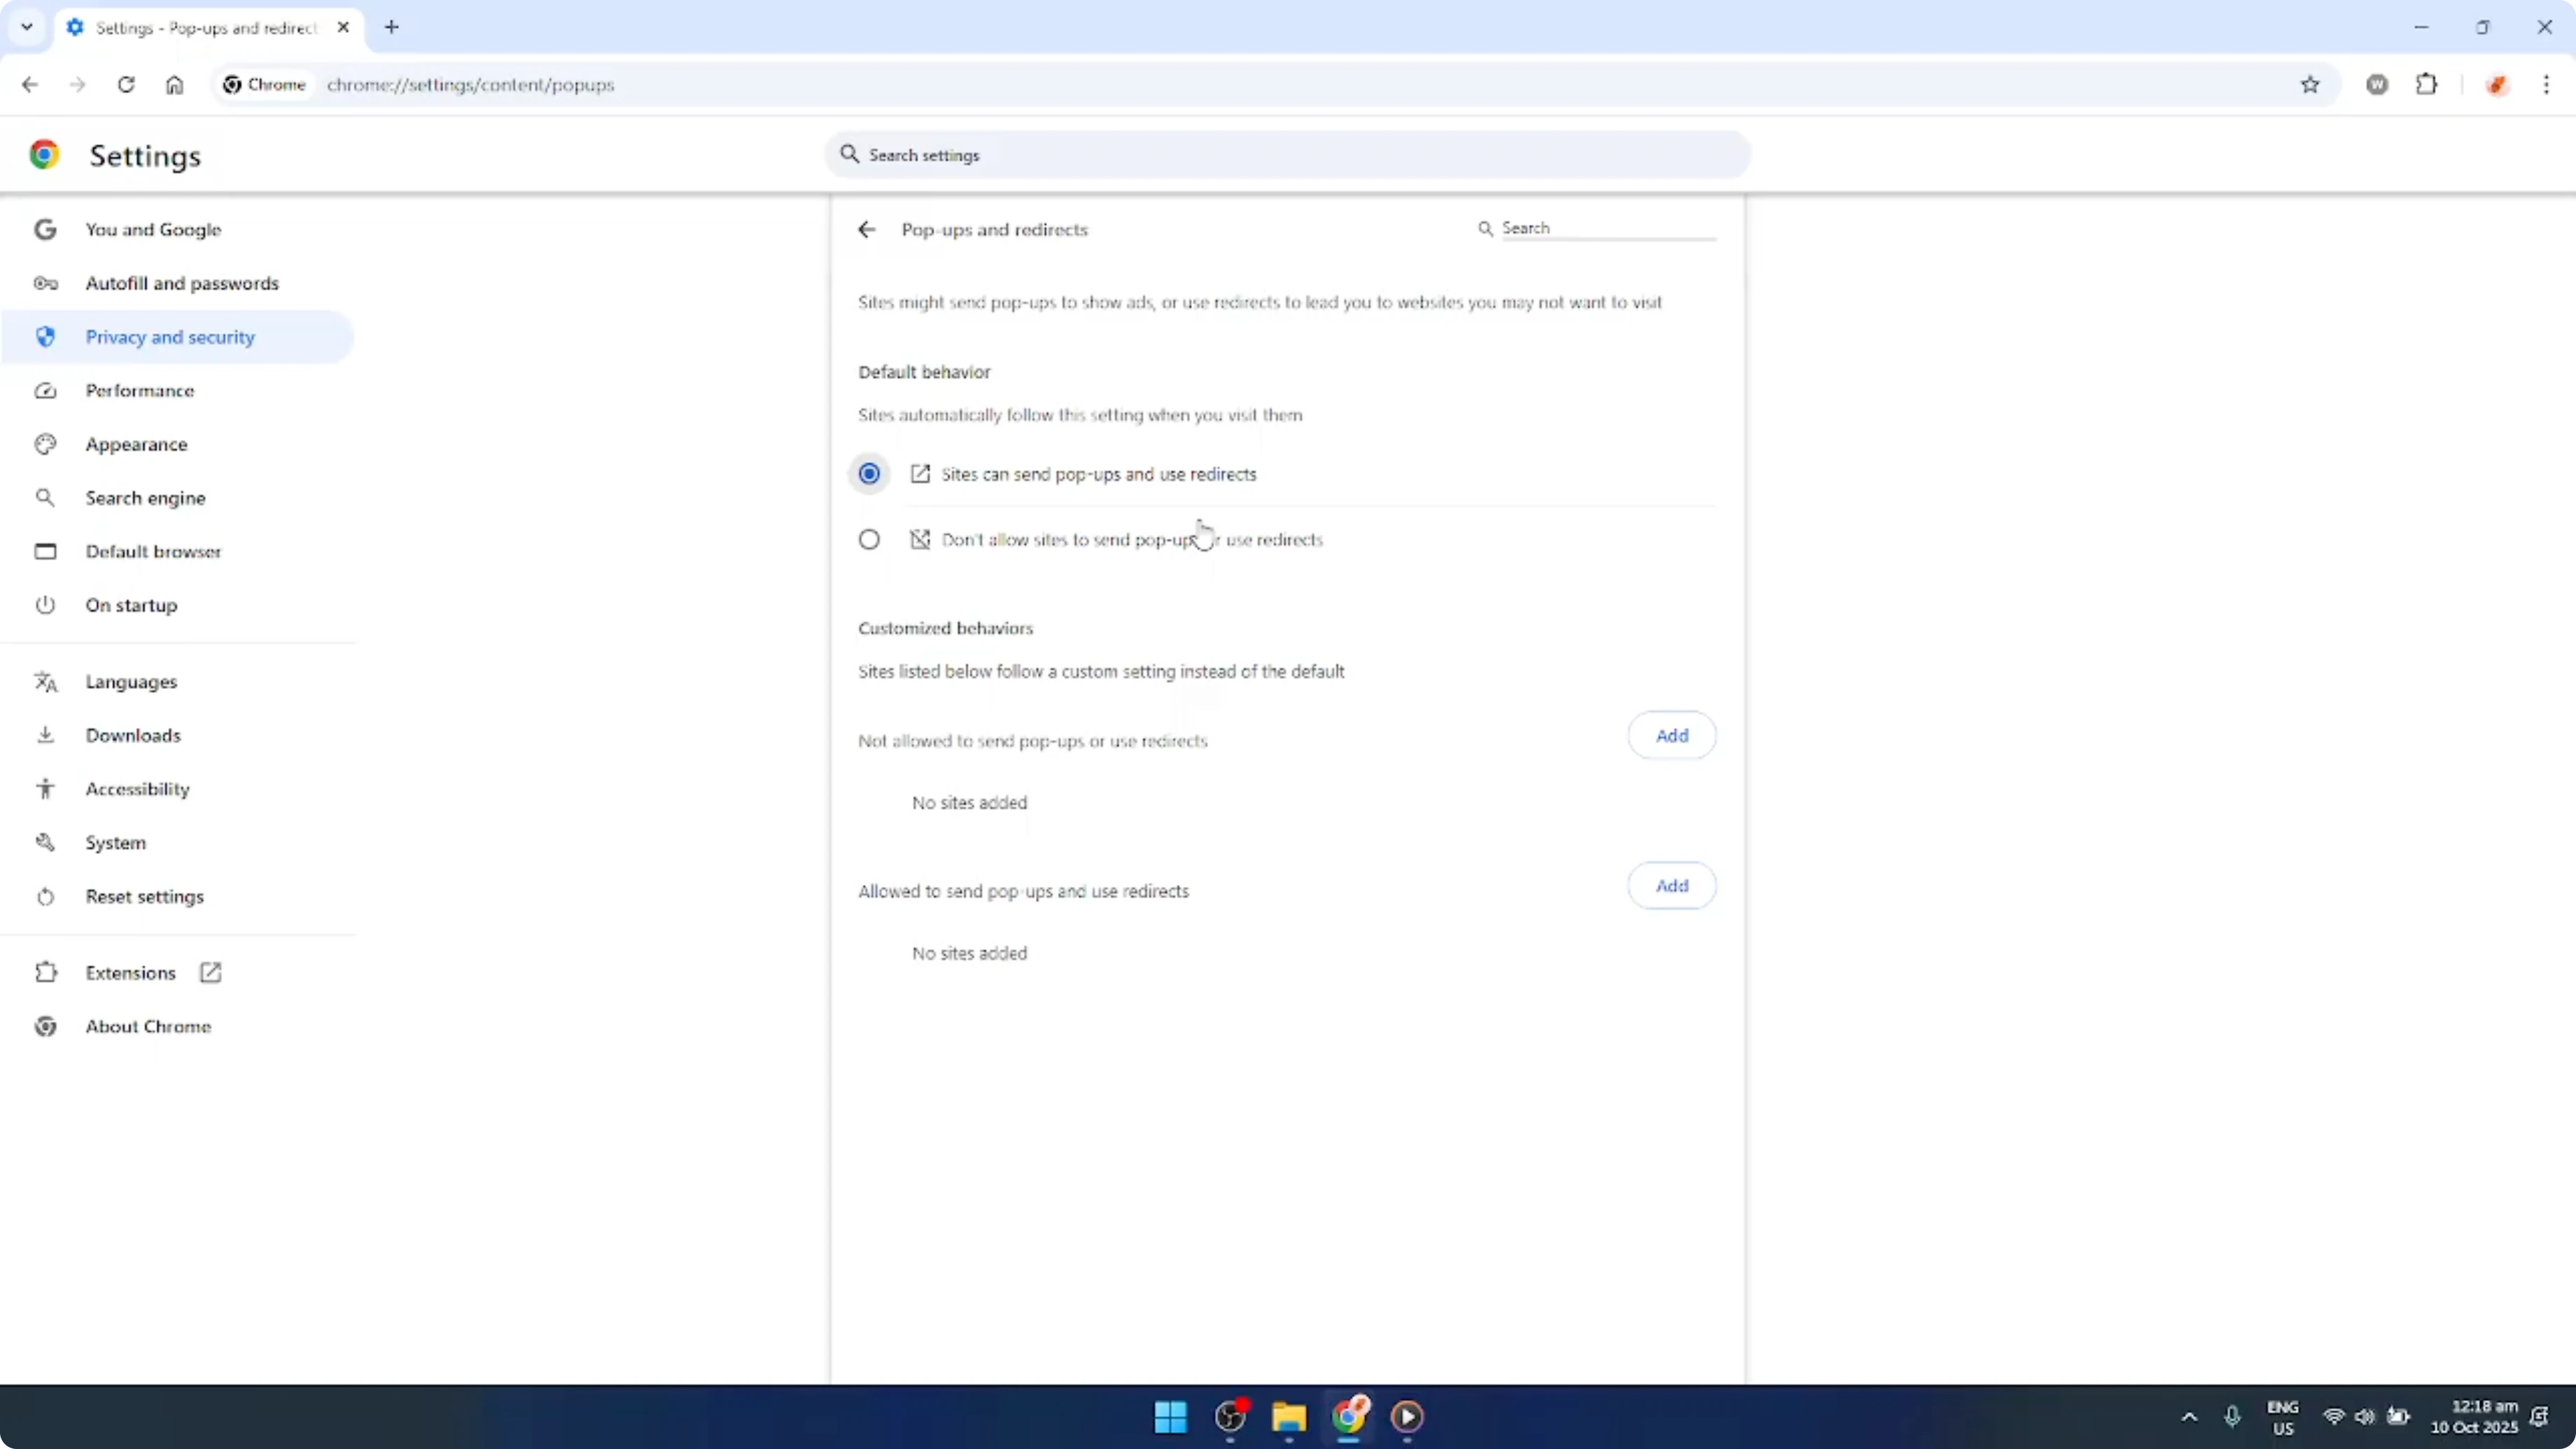Open Default browser settings
Image resolution: width=2576 pixels, height=1449 pixels.
pos(153,552)
